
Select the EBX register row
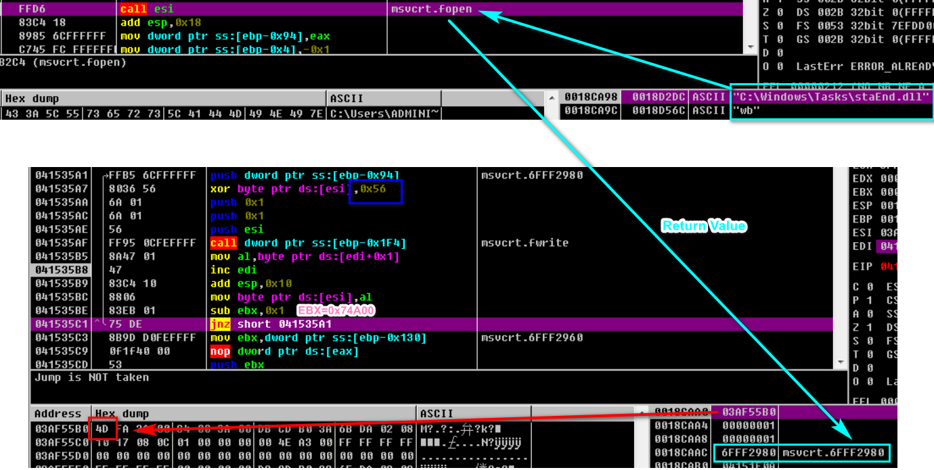click(875, 192)
